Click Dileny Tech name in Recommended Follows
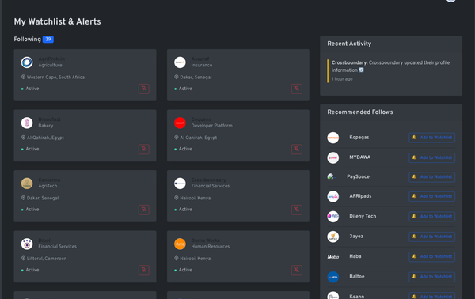 click(x=363, y=217)
